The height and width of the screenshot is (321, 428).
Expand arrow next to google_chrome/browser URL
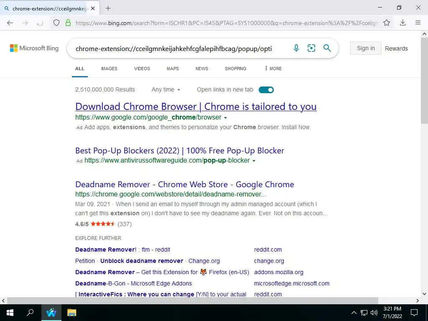[x=225, y=118]
